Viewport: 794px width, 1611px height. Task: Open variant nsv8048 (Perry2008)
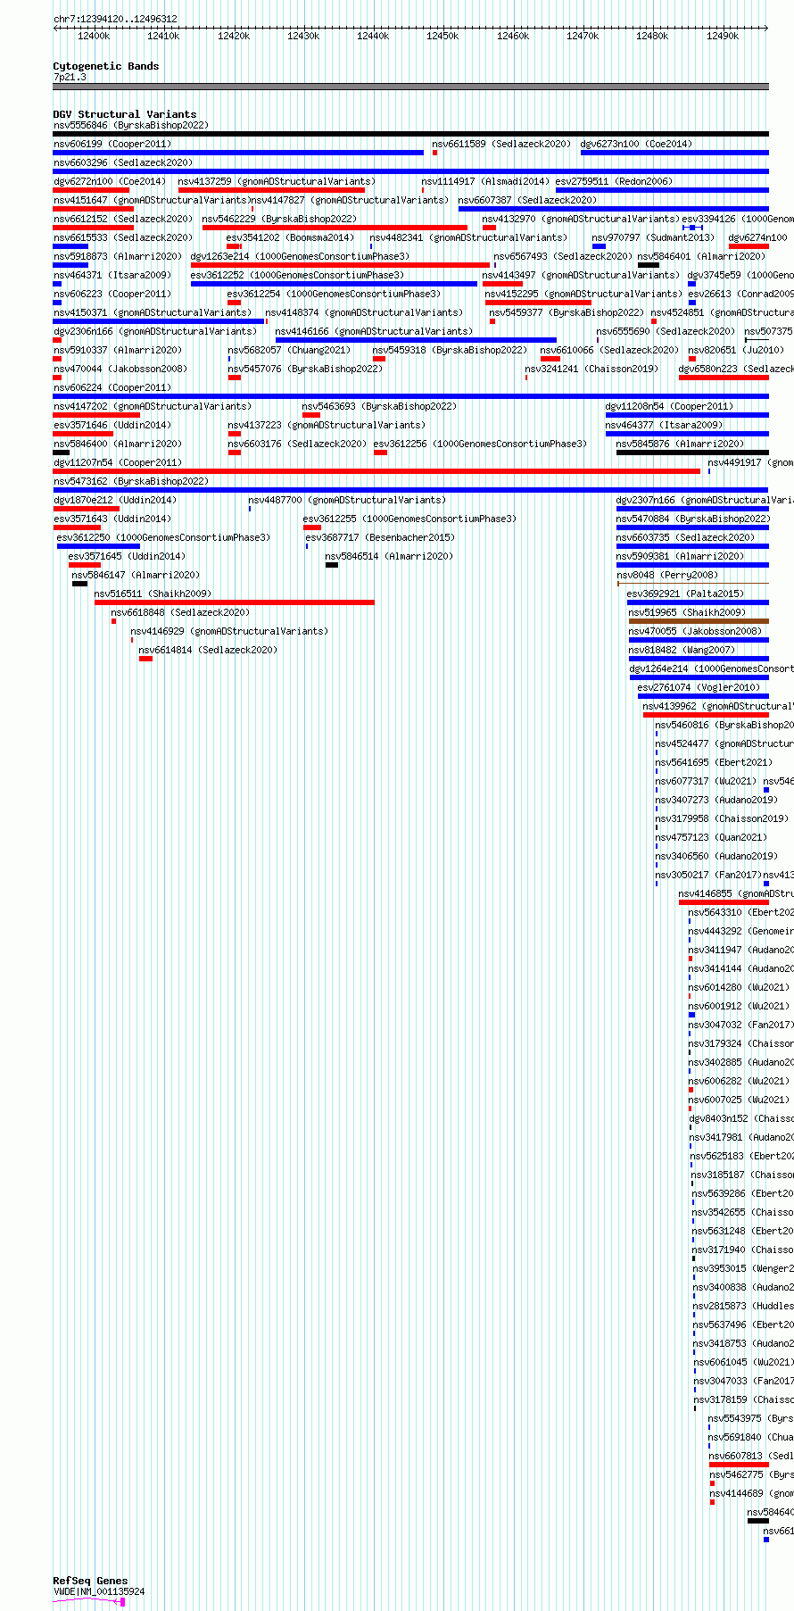click(667, 575)
